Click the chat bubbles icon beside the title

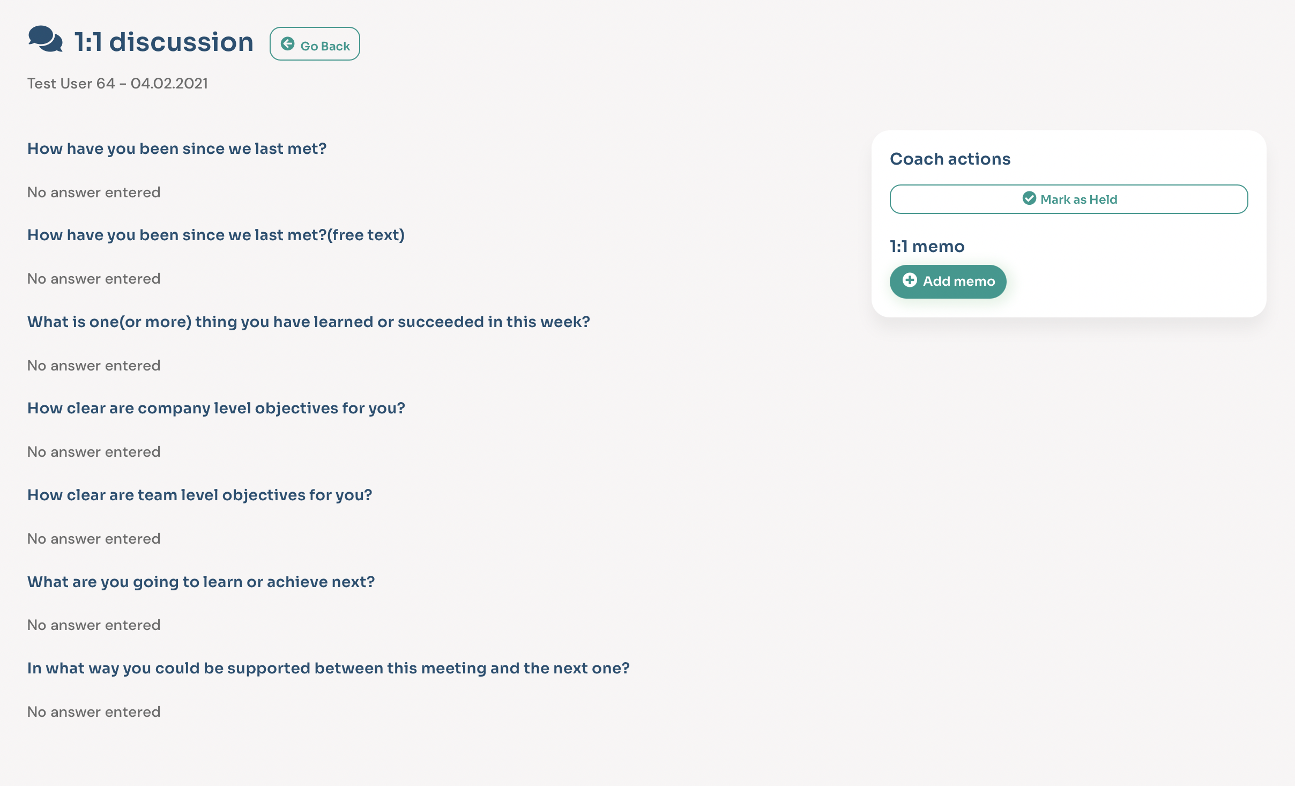(x=45, y=40)
